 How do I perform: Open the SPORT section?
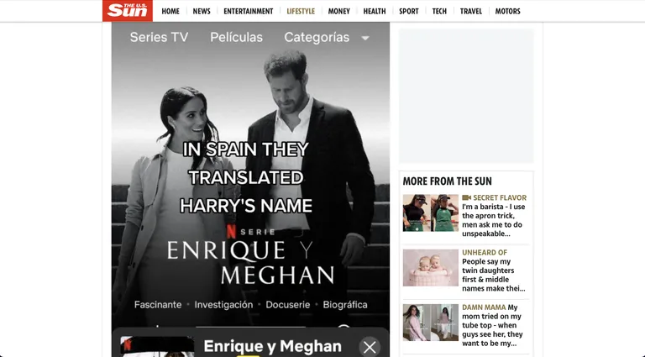(x=408, y=11)
